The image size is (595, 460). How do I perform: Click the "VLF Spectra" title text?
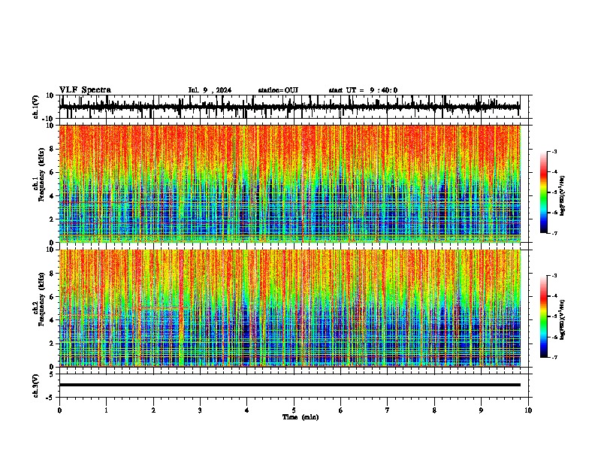coord(85,90)
